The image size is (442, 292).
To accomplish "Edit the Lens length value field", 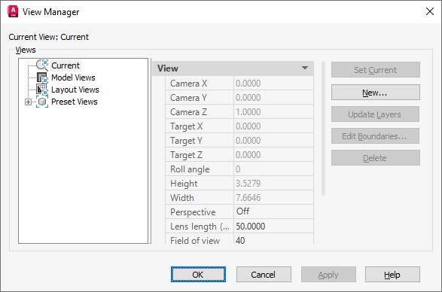I will pos(273,226).
